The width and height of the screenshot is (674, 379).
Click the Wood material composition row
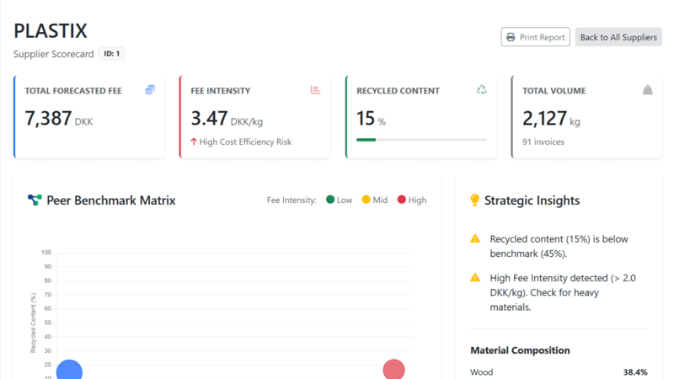[558, 371]
